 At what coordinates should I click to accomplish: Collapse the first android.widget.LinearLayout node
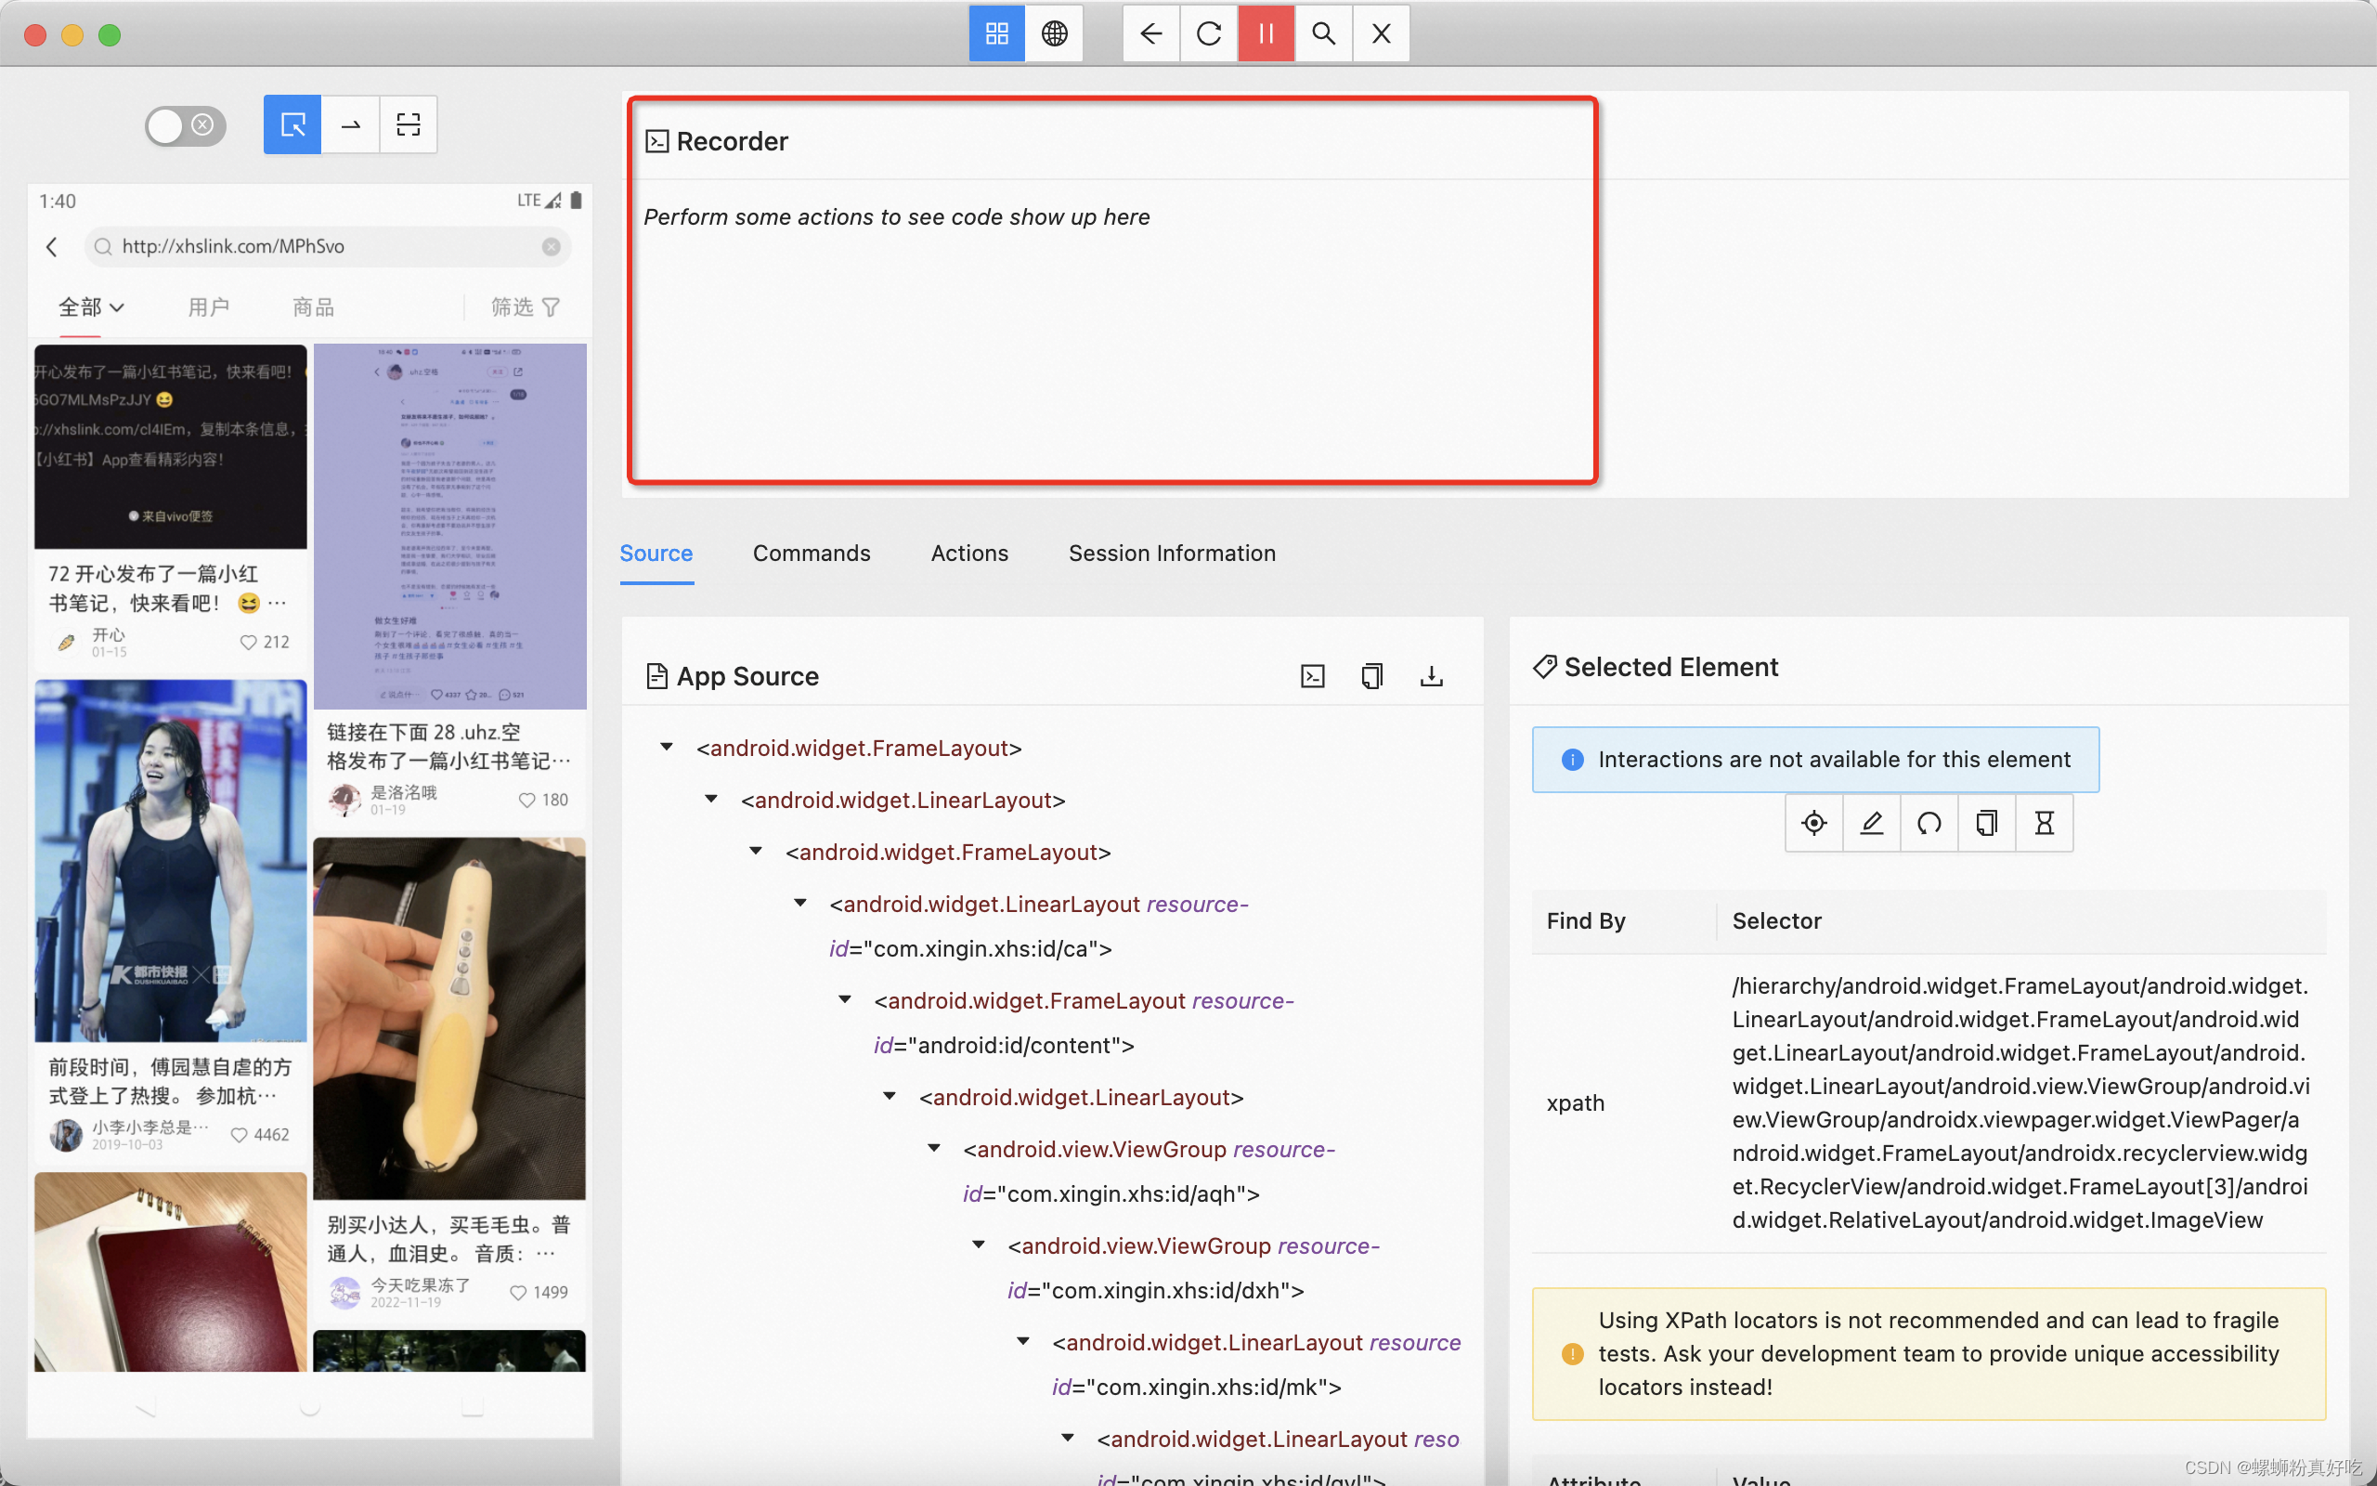[711, 800]
